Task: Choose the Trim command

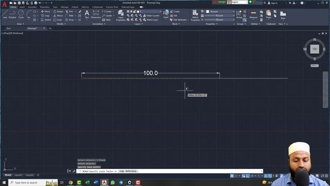Action: pyautogui.click(x=69, y=11)
